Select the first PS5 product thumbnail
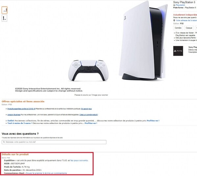This screenshot has width=197, height=176. click(x=4, y=10)
